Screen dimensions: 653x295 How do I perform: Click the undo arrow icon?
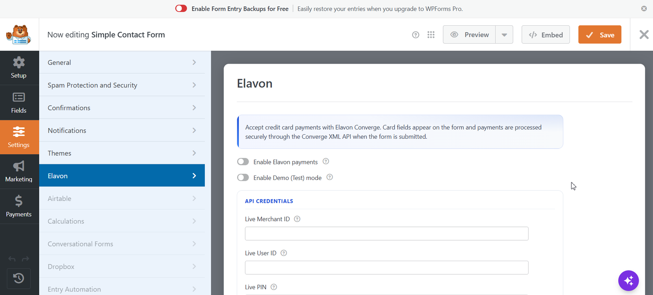(x=12, y=259)
